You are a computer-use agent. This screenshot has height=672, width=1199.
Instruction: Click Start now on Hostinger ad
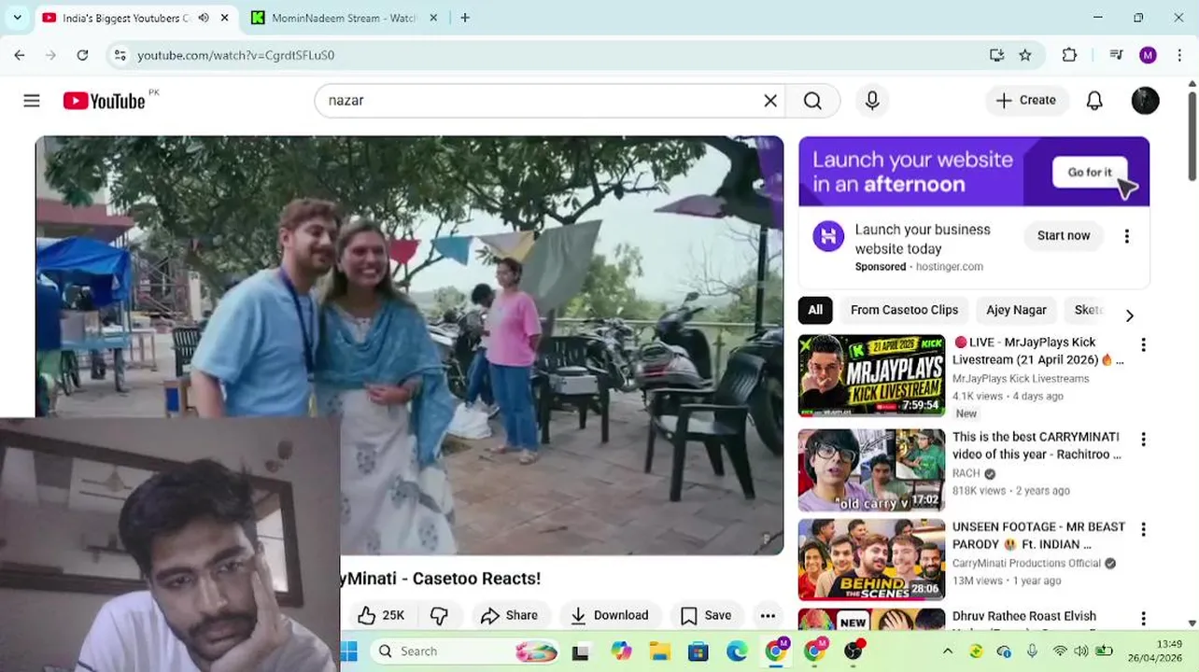point(1064,236)
